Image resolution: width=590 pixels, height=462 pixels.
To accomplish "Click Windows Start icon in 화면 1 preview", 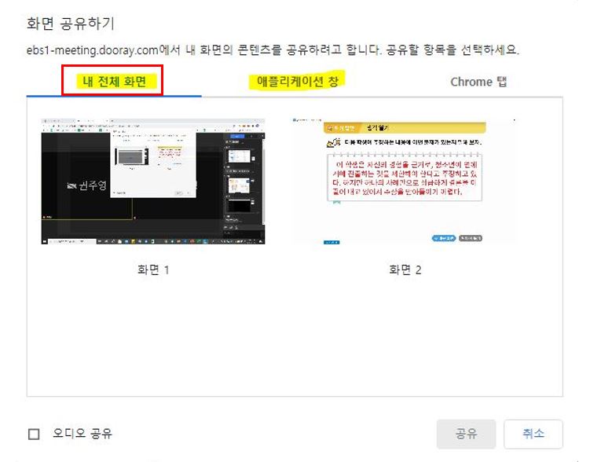I will click(x=45, y=241).
